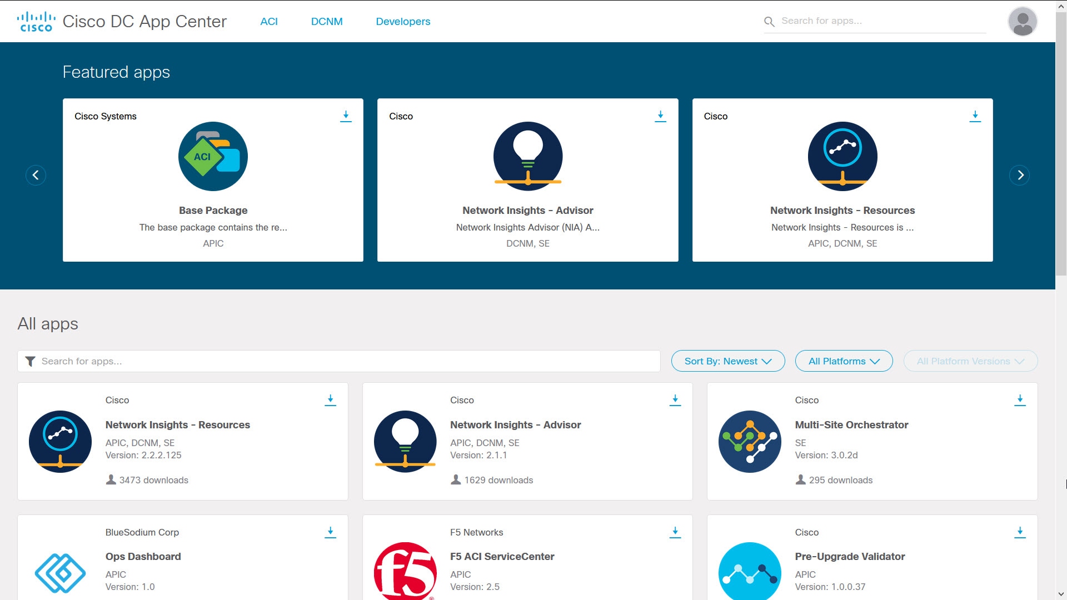
Task: Click the Multi-Site Orchestrator app icon
Action: click(x=750, y=441)
